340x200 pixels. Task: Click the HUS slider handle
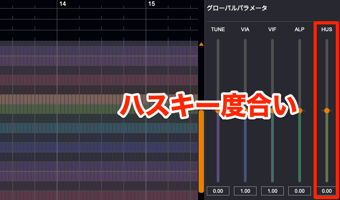tap(327, 110)
